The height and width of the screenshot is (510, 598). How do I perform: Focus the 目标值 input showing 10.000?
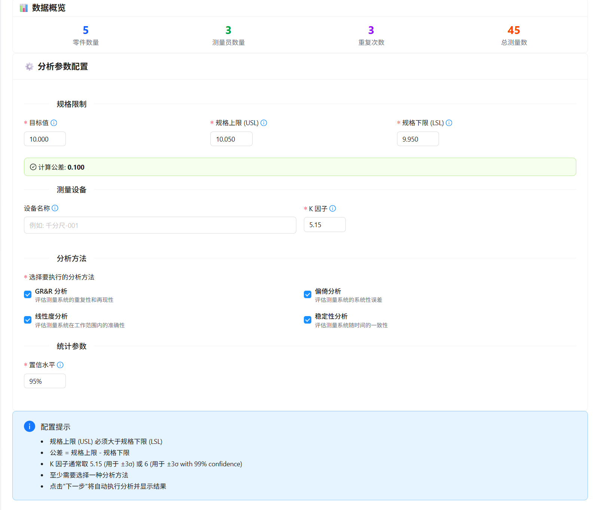coord(45,139)
